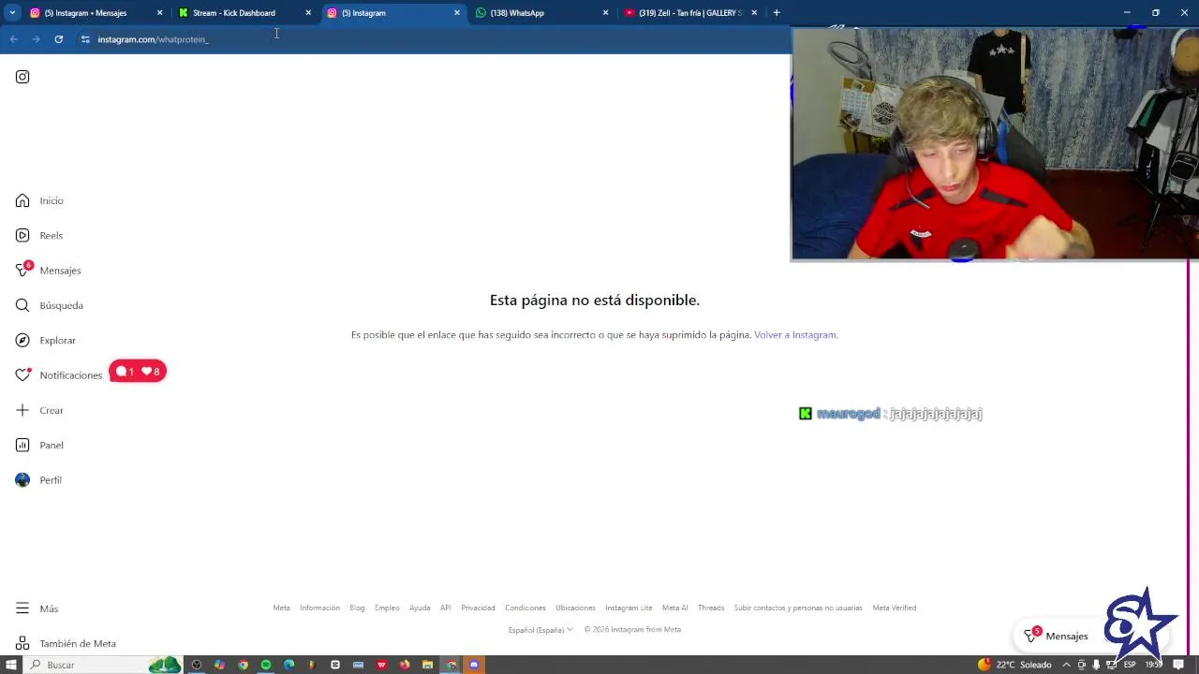Click the Ubicaciones footer link
This screenshot has height=674, width=1199.
pyautogui.click(x=575, y=608)
